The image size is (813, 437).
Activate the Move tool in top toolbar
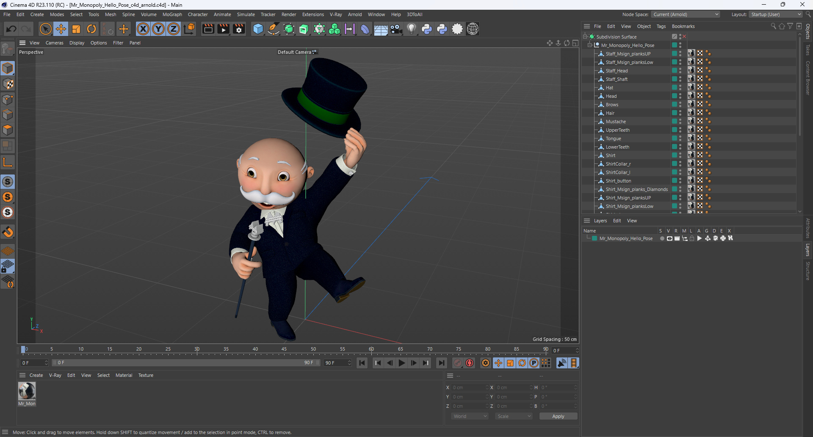click(x=61, y=29)
